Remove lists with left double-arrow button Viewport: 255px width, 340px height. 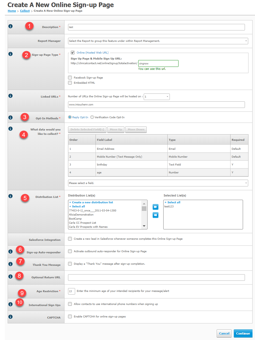pyautogui.click(x=155, y=215)
